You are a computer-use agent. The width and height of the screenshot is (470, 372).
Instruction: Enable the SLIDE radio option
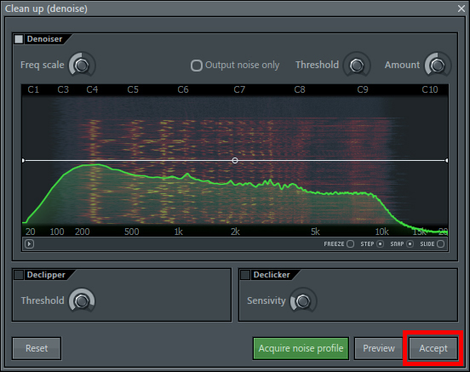click(x=440, y=244)
